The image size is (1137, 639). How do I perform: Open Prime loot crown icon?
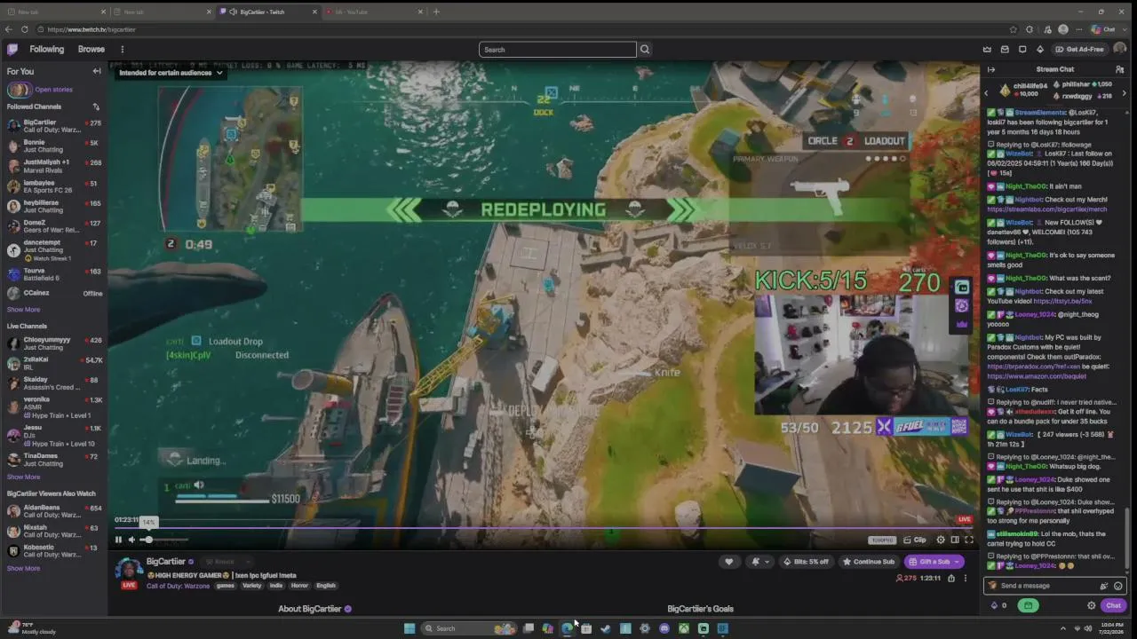click(987, 50)
